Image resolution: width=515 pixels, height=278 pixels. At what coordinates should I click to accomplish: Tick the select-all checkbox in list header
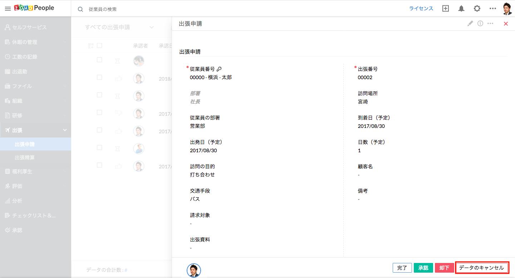click(99, 45)
